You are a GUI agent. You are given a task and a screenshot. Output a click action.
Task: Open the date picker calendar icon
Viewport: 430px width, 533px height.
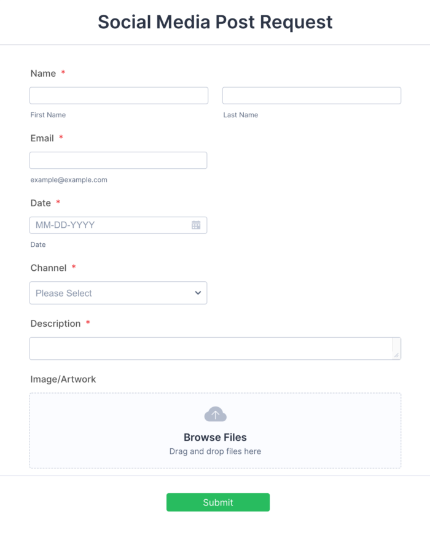coord(196,225)
